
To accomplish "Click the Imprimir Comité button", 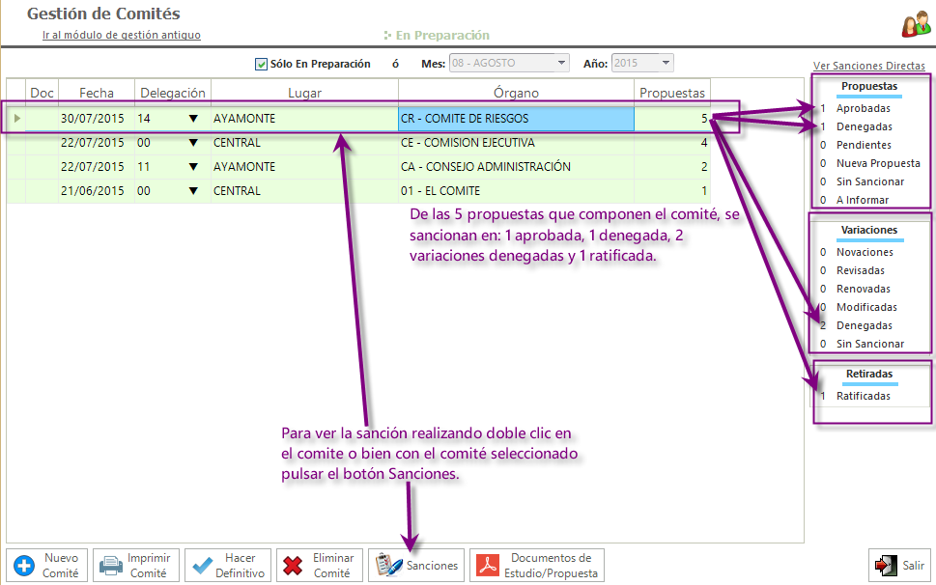I will [136, 566].
